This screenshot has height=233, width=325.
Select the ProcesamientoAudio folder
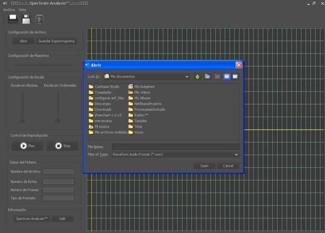[x=147, y=109]
